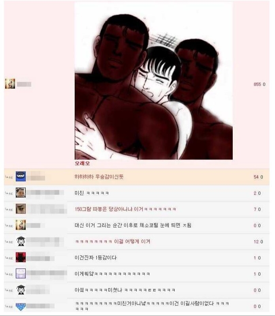Click the '오레오' caption text
Viewport: 275px width, 316px height.
(82, 163)
